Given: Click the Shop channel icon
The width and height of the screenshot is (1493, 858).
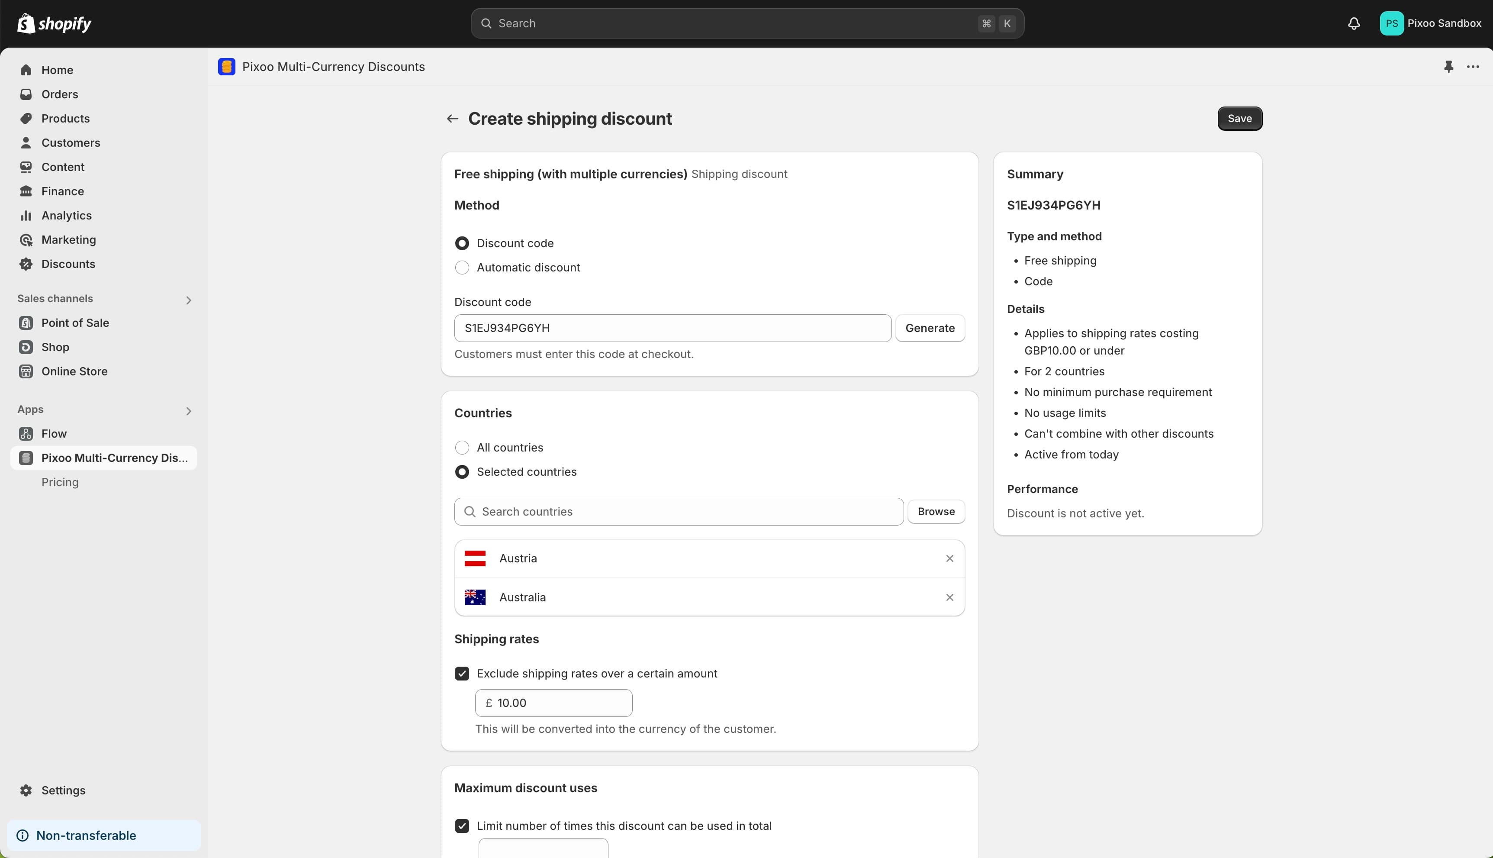Looking at the screenshot, I should 26,347.
